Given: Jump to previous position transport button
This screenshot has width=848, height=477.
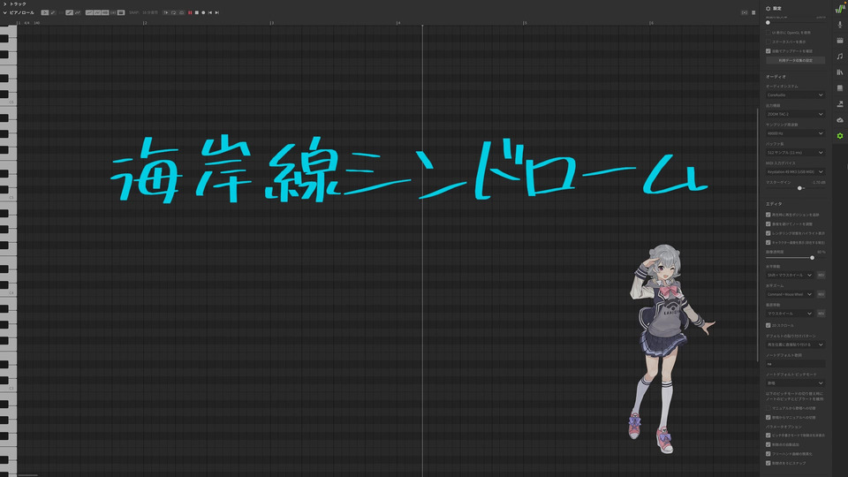Looking at the screenshot, I should pos(210,12).
